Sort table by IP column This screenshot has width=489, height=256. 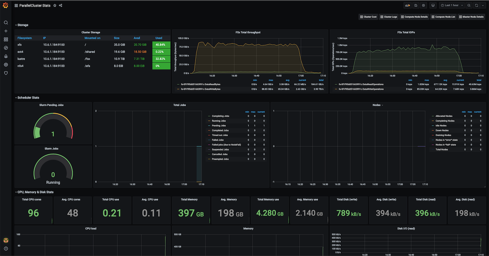(44, 38)
